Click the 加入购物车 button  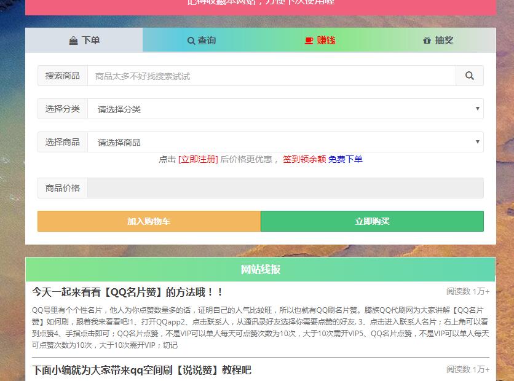149,221
